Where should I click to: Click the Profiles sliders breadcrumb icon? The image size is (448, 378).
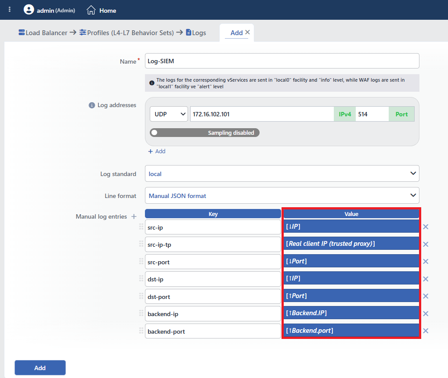tap(83, 32)
